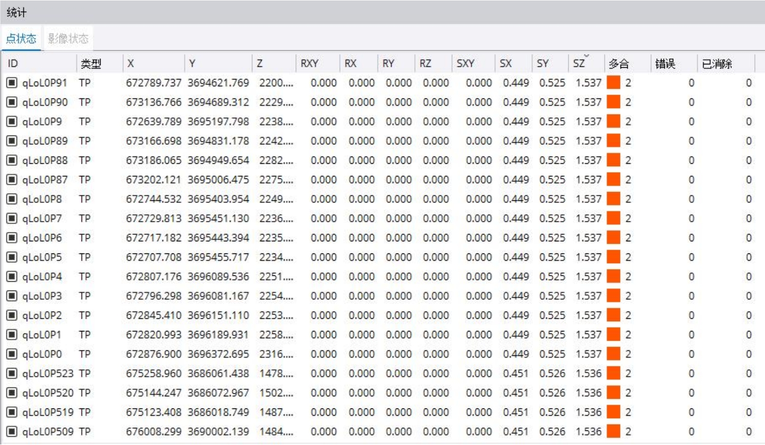Click the point icon beside qLoL0P6
765x445 pixels.
coord(12,238)
